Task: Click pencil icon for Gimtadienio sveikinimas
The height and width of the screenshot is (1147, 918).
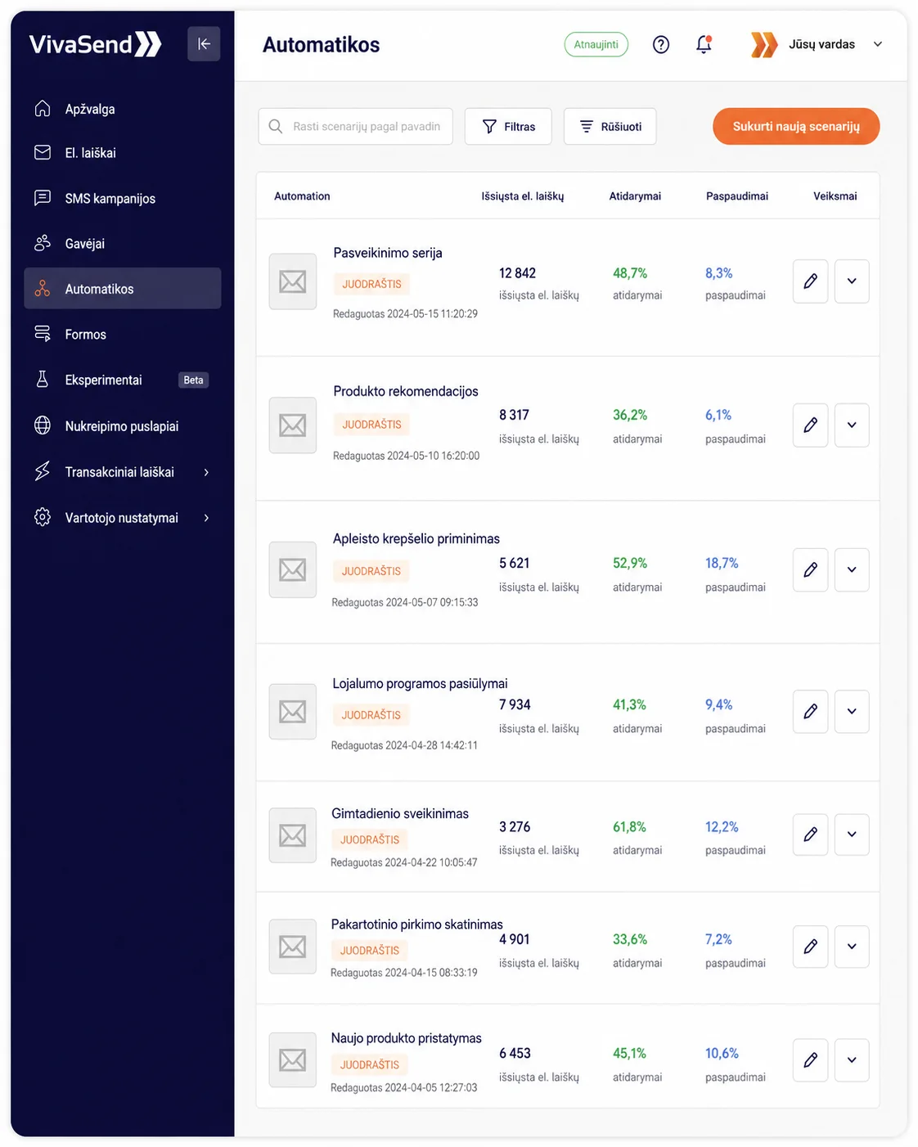Action: 810,834
